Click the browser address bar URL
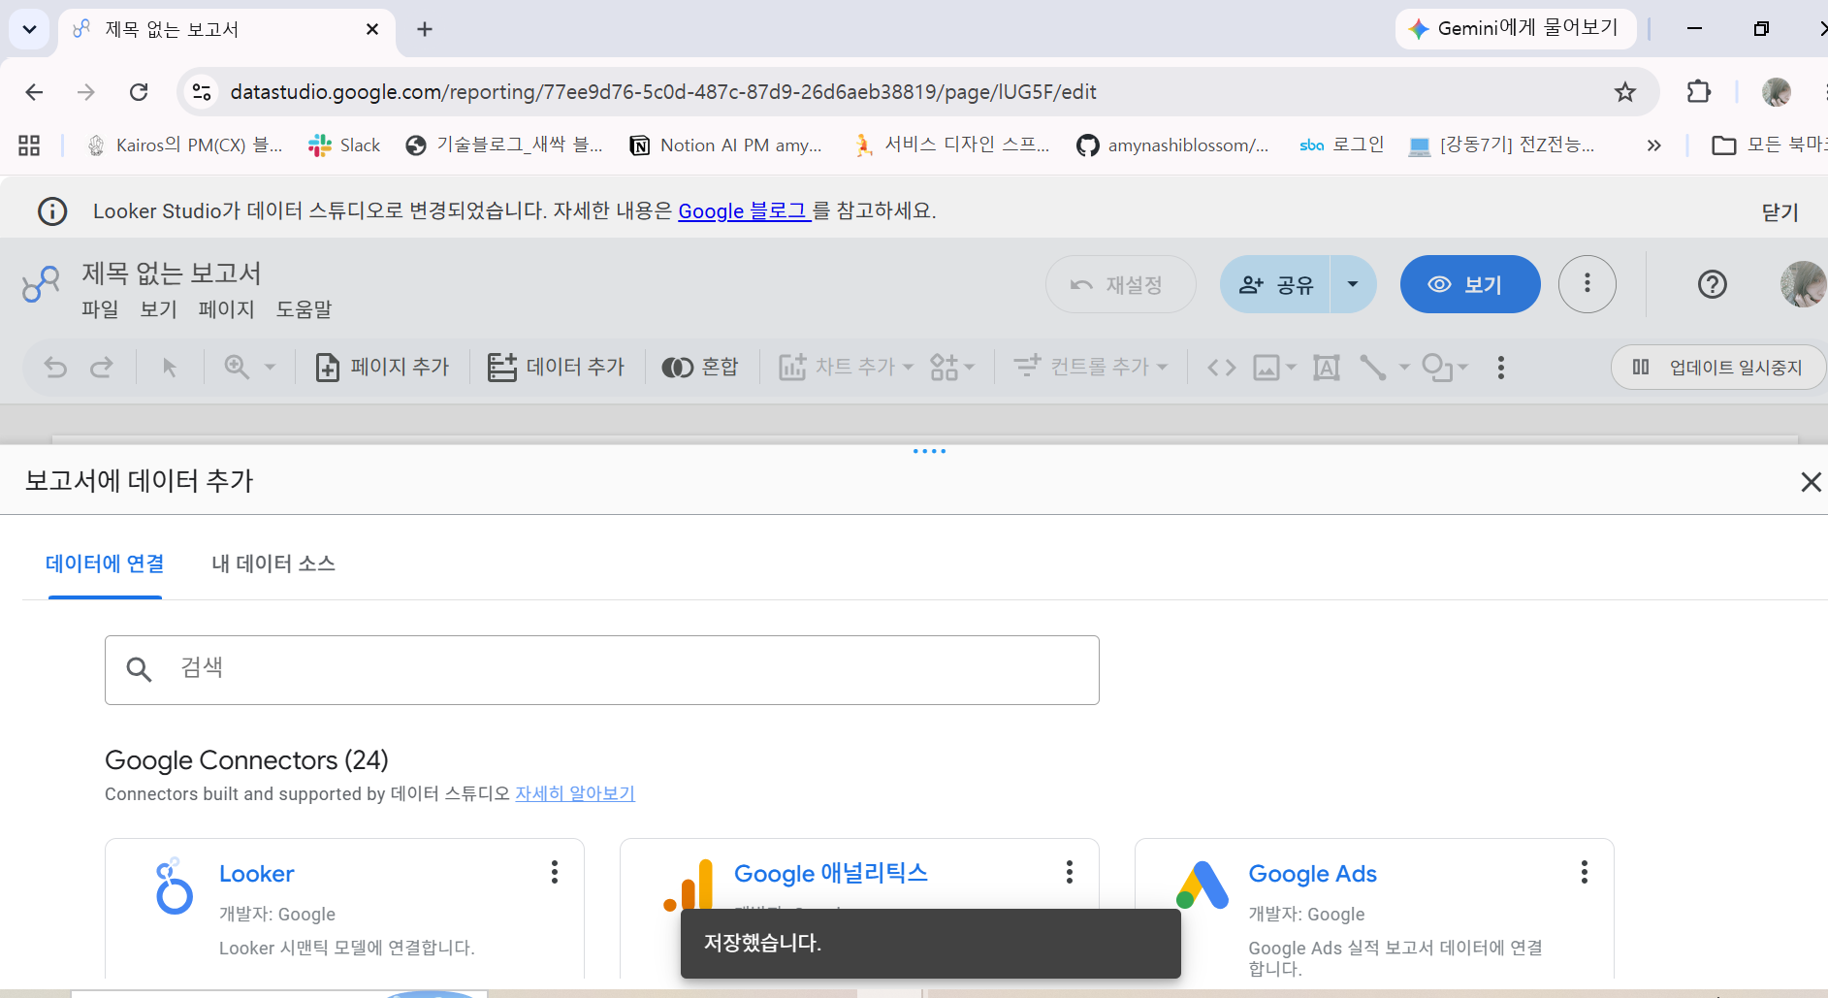 pos(663,92)
